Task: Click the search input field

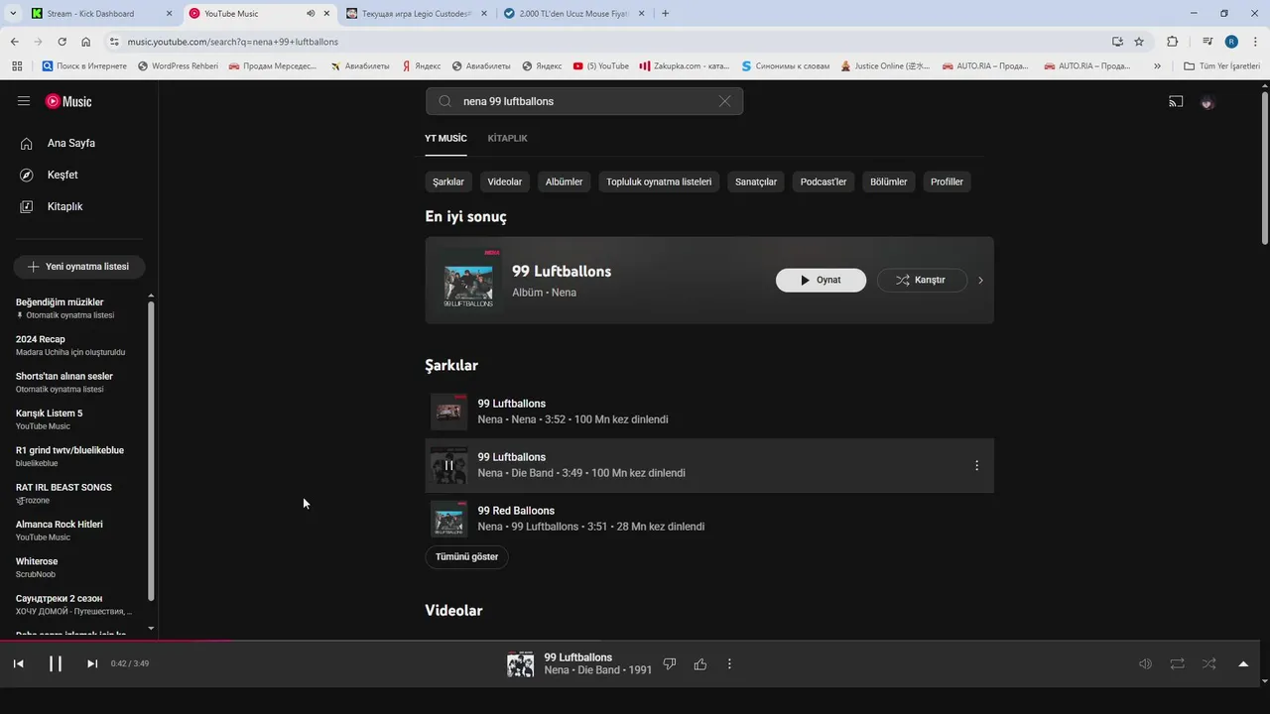Action: tap(583, 101)
